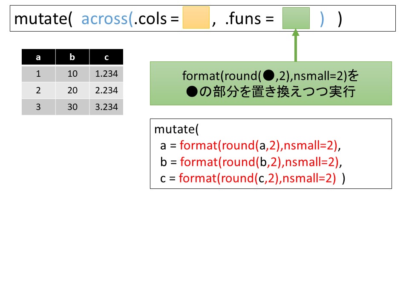Click the table cell with value 30
The image size is (409, 307).
tap(72, 107)
